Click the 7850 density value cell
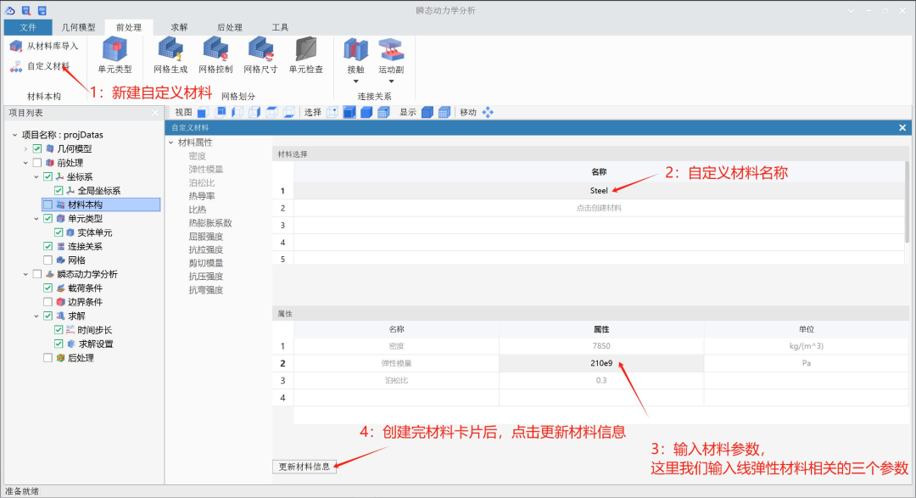The width and height of the screenshot is (916, 498). [601, 346]
